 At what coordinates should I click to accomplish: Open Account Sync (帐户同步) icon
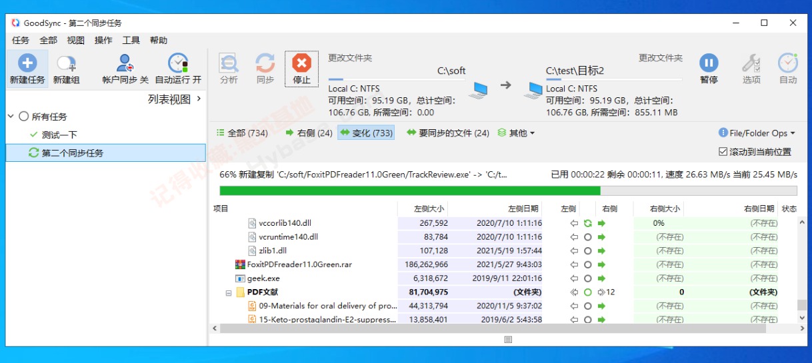point(125,64)
